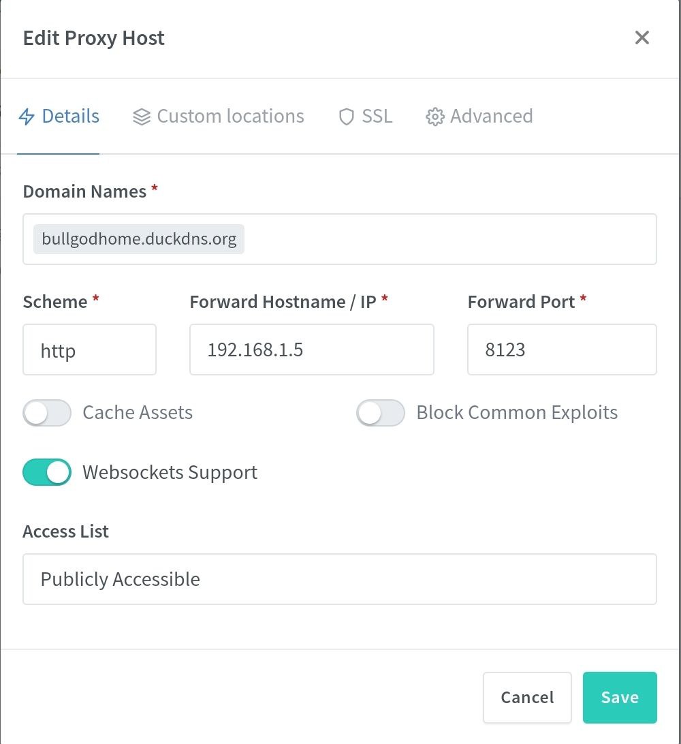Click the Forward Hostname / IP field
Screen dimensions: 681x744
point(311,350)
